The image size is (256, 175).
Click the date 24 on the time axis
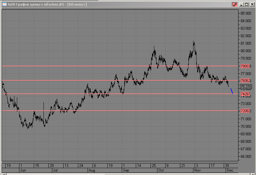coord(81,166)
